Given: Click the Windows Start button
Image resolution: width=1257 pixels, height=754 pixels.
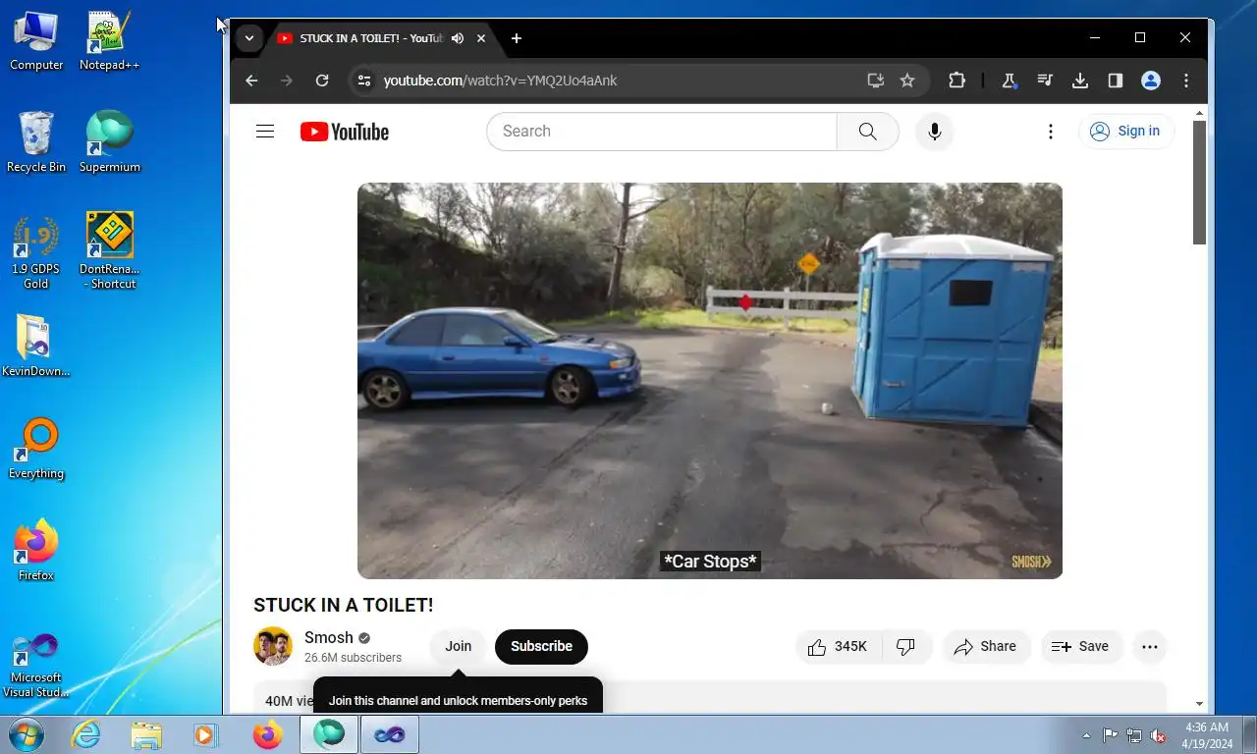Looking at the screenshot, I should tap(27, 734).
